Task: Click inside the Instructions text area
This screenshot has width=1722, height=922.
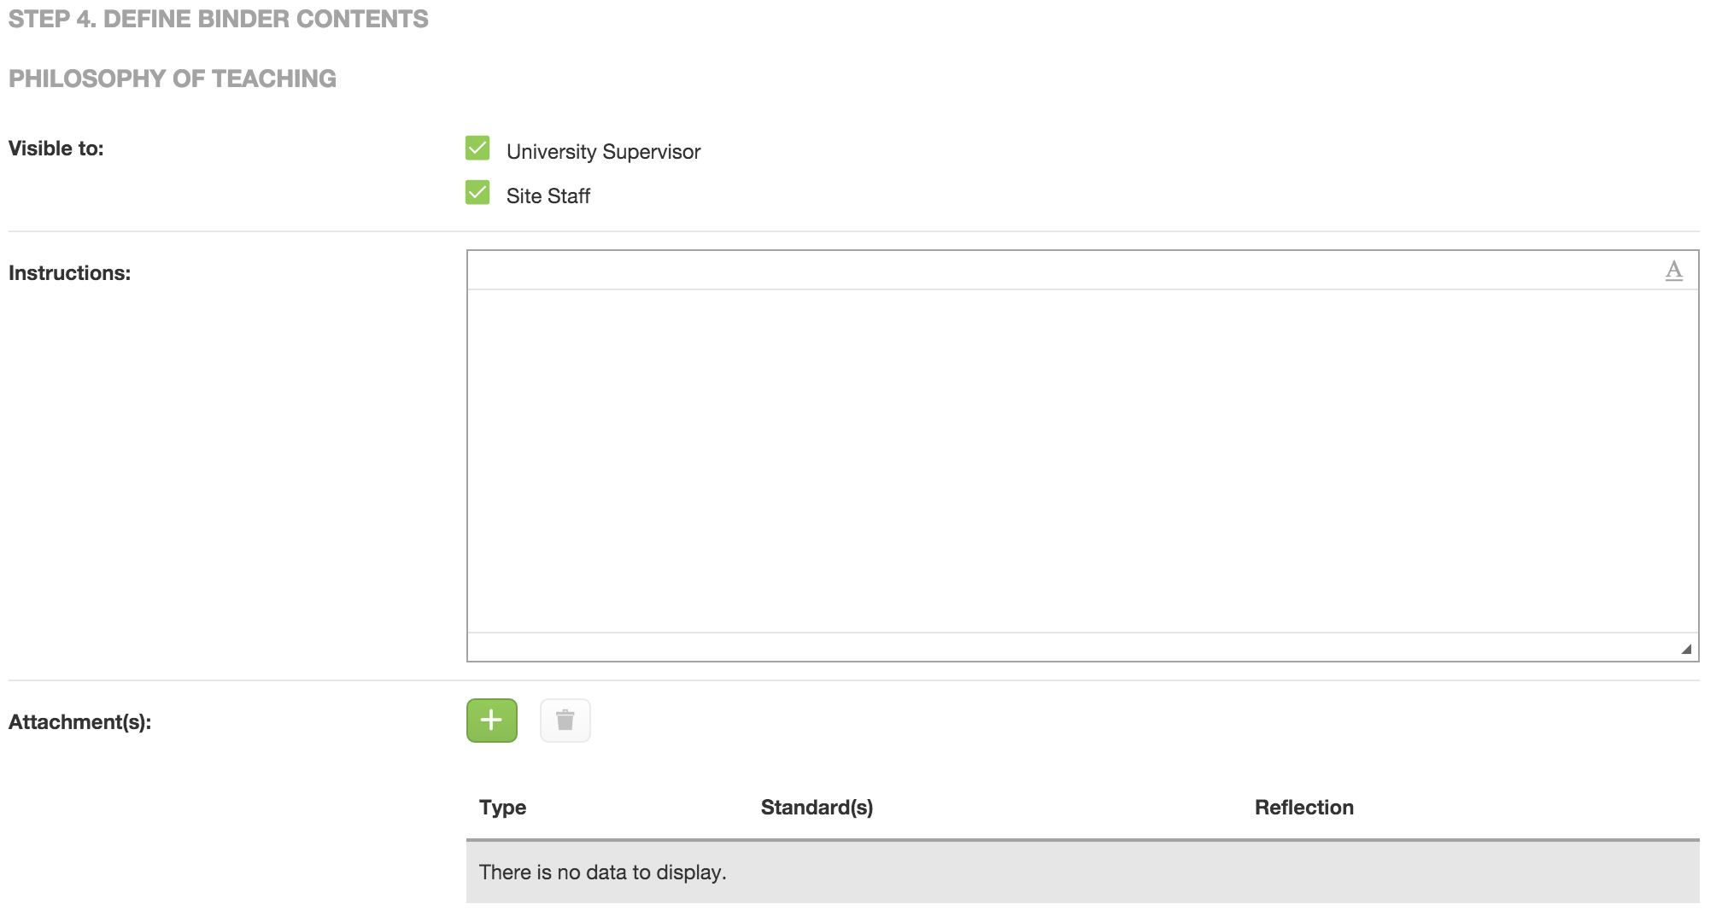Action: click(x=1082, y=461)
